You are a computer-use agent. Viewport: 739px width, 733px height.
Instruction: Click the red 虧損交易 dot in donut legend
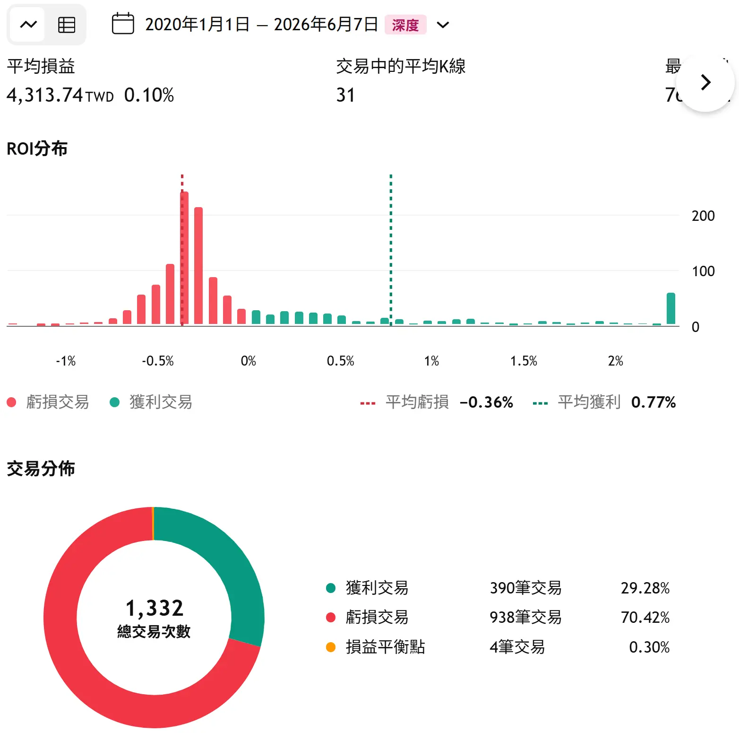(331, 617)
